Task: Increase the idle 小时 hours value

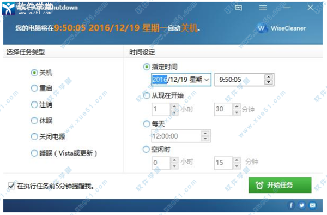Action: point(174,160)
